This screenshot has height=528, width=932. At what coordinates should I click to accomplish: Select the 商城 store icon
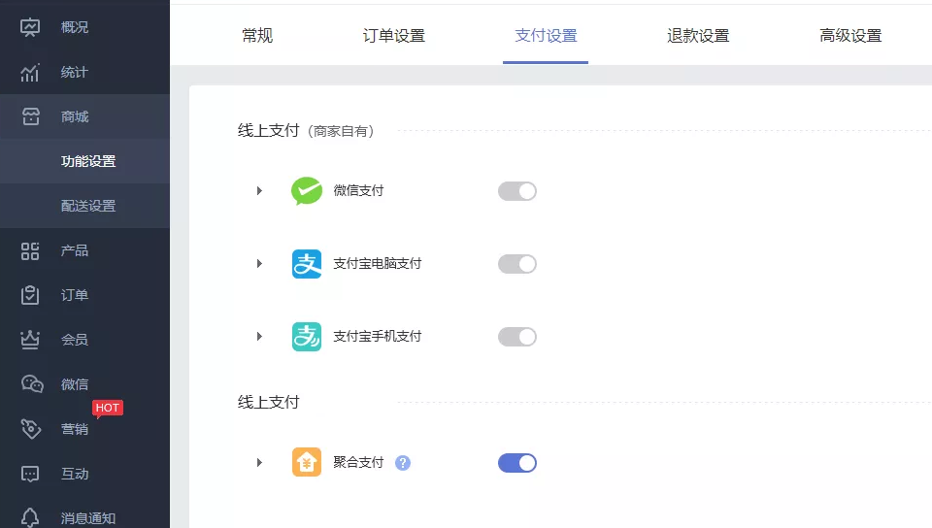tap(31, 117)
